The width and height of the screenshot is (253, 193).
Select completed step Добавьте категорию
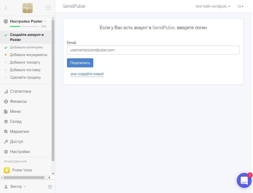tap(27, 47)
